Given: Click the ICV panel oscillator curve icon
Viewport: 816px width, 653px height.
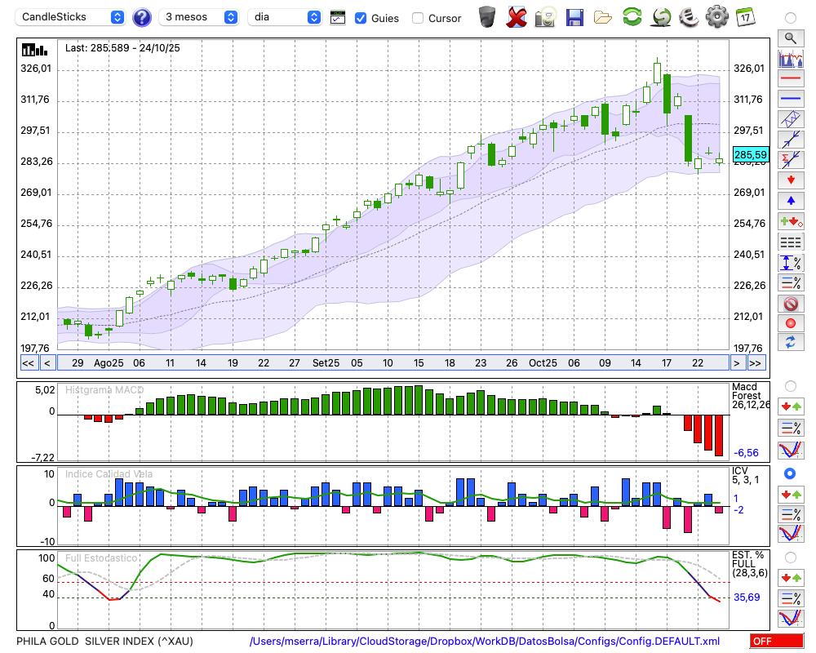Looking at the screenshot, I should pyautogui.click(x=791, y=534).
